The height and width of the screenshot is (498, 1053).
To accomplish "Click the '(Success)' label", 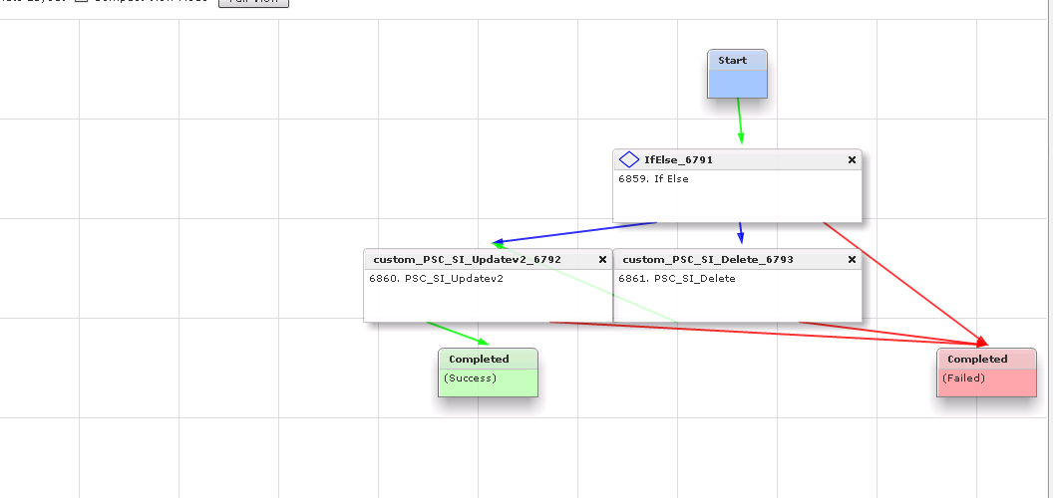I will click(470, 377).
